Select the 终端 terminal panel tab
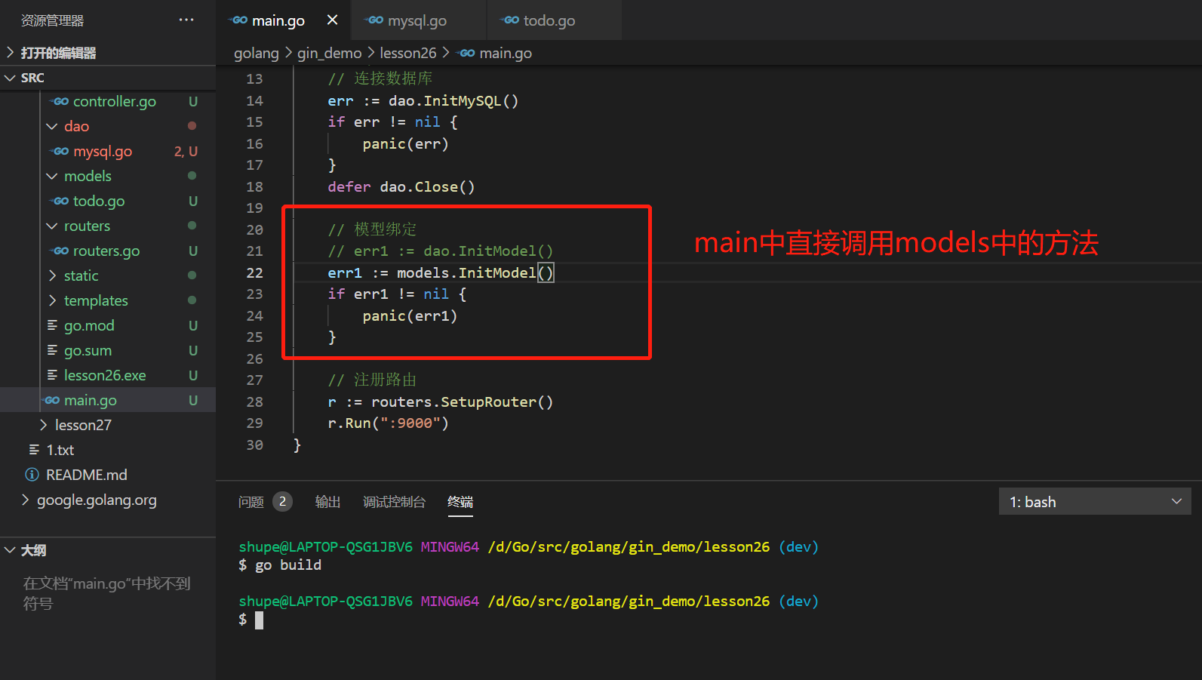Screen dimensions: 1202x680 (460, 502)
